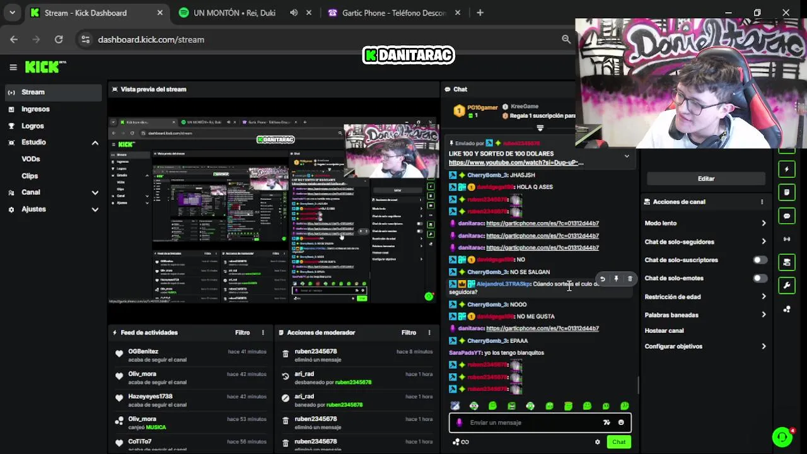Click the channel points infinity icon below chat
The width and height of the screenshot is (807, 454).
pyautogui.click(x=461, y=442)
